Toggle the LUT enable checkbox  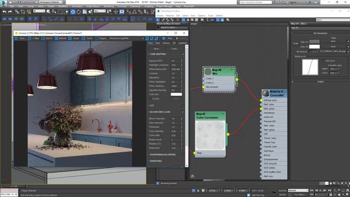[183, 106]
